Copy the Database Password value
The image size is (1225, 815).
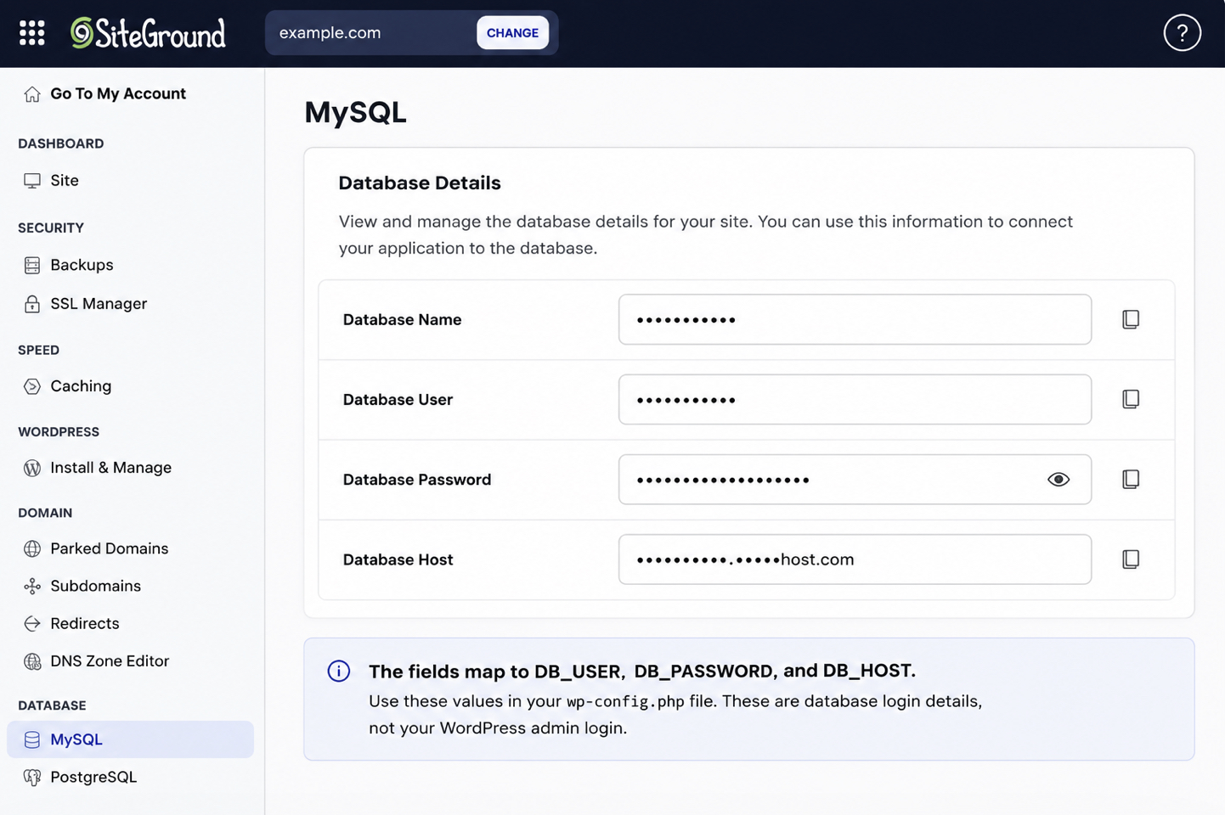coord(1131,479)
